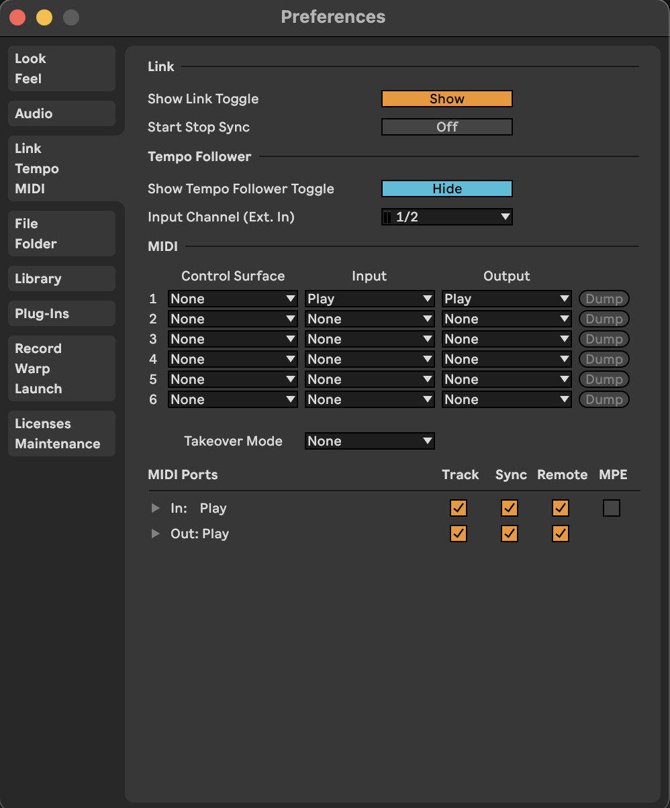Viewport: 670px width, 808px height.
Task: Click the Dump button in row 1
Action: [604, 299]
